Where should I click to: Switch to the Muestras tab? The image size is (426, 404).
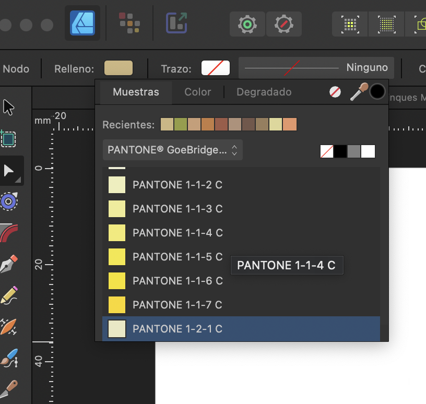pos(136,92)
